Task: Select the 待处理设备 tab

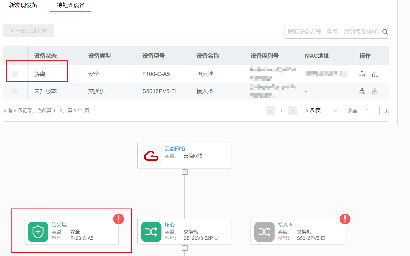Action: (71, 5)
